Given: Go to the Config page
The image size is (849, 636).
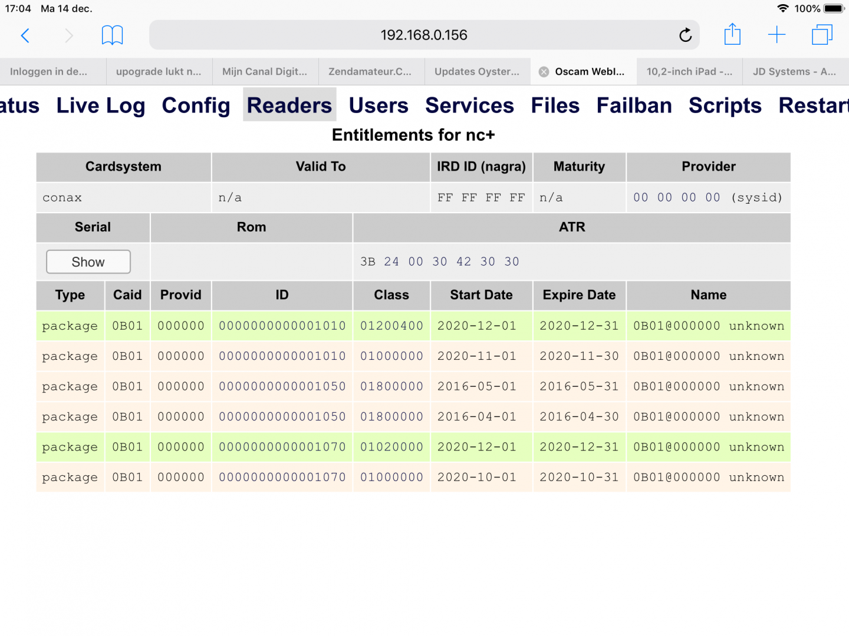Looking at the screenshot, I should (196, 105).
